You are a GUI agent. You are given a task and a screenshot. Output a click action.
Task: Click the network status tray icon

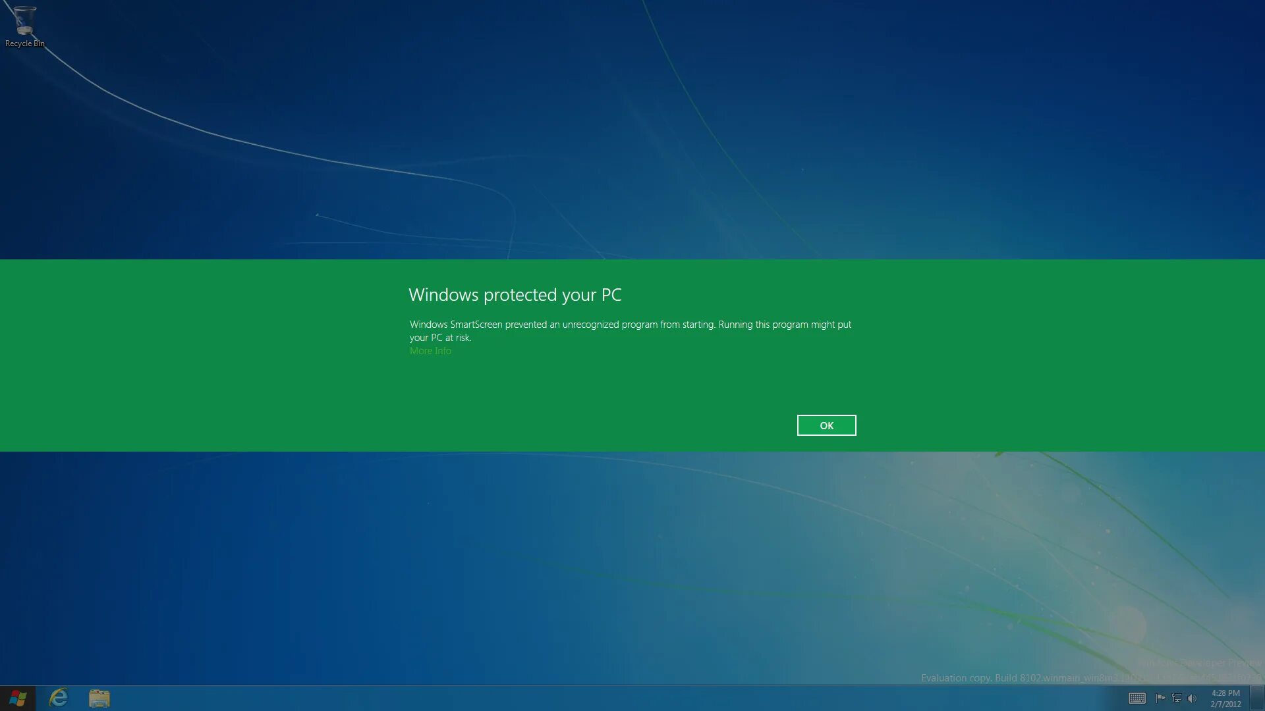pyautogui.click(x=1176, y=698)
